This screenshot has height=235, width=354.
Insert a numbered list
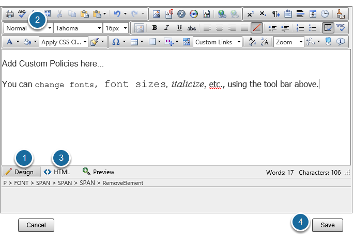tap(300, 28)
